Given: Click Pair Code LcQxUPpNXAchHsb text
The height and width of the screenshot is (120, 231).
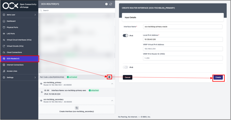Looking at the screenshot, I should coord(52,77).
